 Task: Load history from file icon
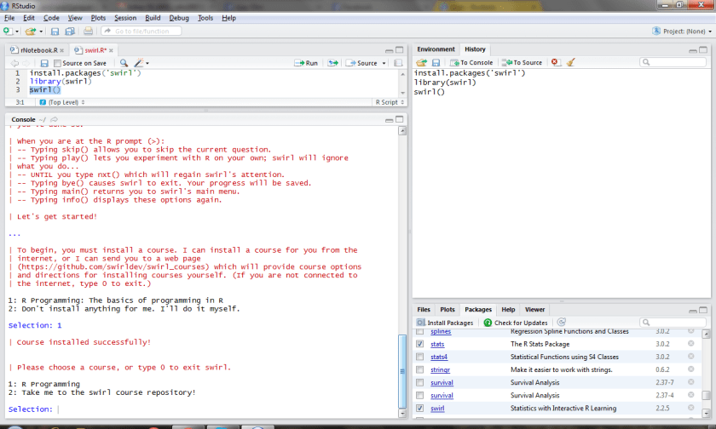click(421, 62)
